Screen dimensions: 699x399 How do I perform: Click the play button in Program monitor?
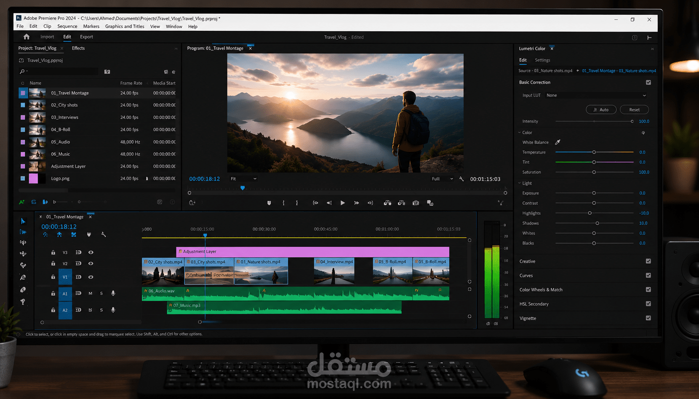pyautogui.click(x=343, y=203)
